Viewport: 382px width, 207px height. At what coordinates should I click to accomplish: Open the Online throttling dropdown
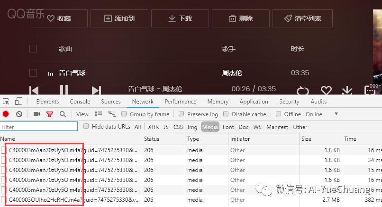pyautogui.click(x=322, y=114)
